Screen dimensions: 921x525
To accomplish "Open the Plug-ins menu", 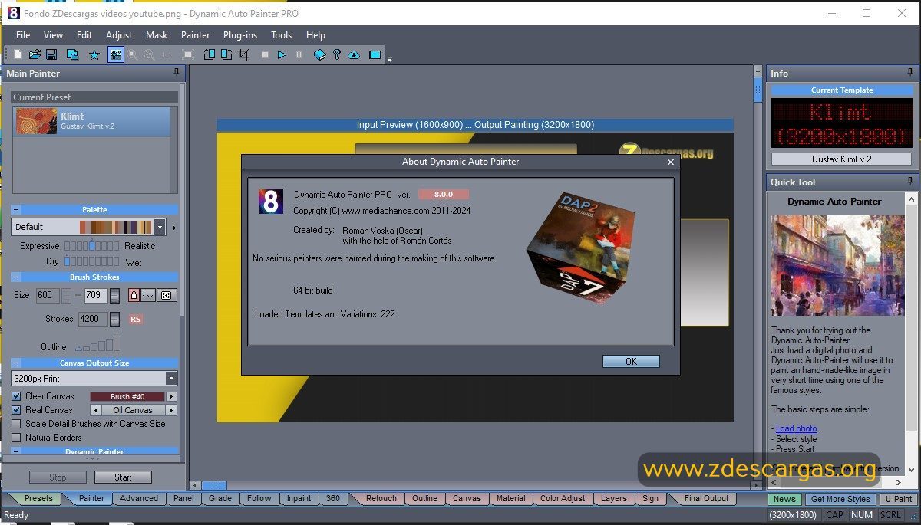I will click(x=240, y=35).
